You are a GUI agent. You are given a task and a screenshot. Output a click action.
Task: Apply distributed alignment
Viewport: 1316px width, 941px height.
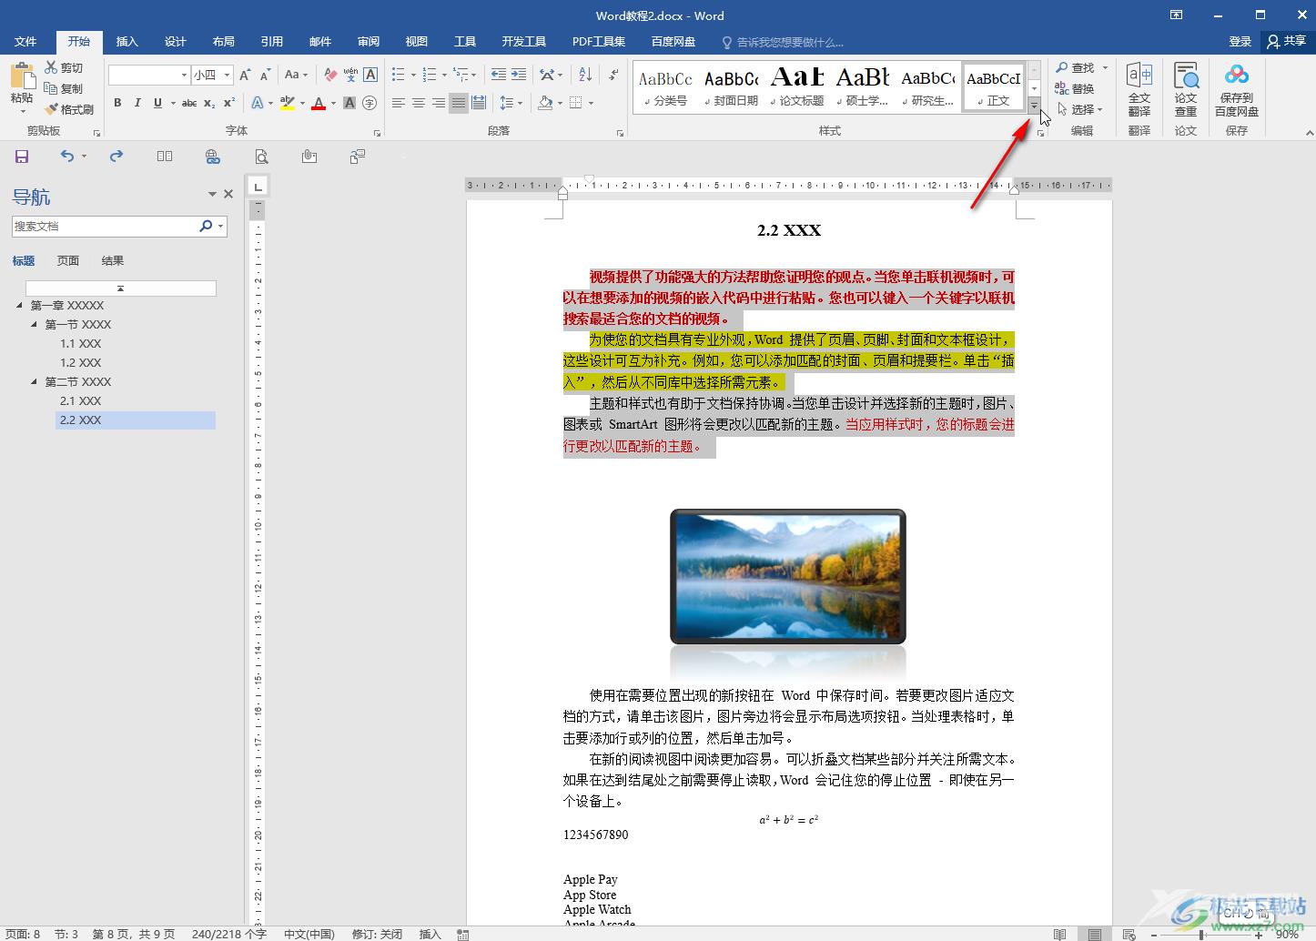point(479,103)
